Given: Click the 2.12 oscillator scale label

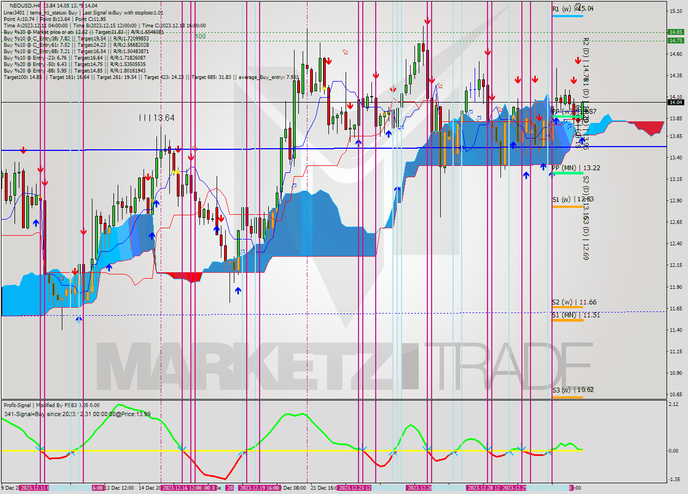Looking at the screenshot, I should coord(674,404).
